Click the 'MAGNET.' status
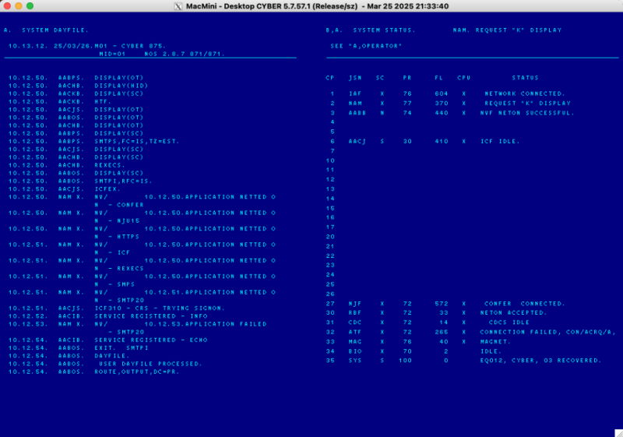 coord(495,342)
